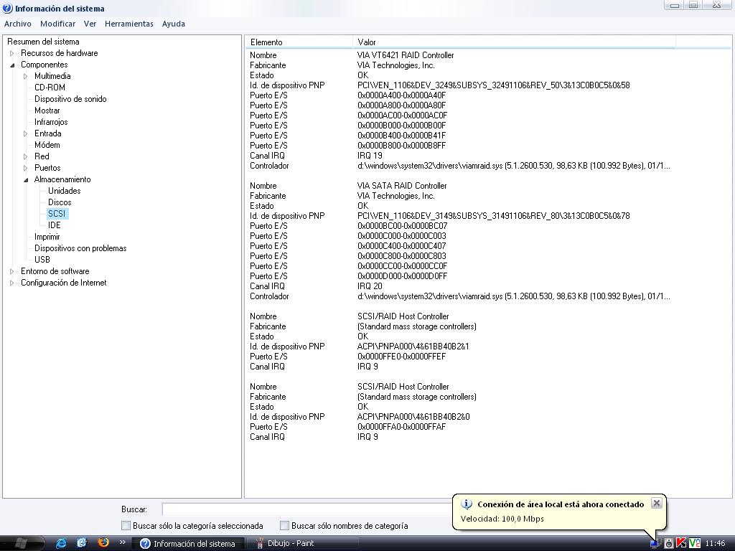Launch Firefox from the quick launch bar
Screen dimensions: 735x551
103,543
